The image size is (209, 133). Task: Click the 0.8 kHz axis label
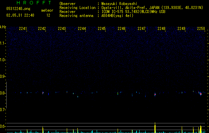[3, 93]
